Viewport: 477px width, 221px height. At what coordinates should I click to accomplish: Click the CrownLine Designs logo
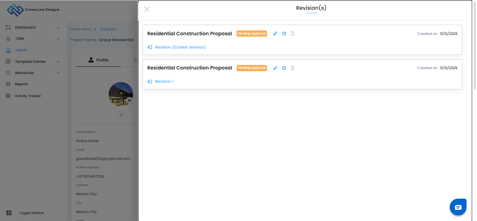[x=33, y=10]
